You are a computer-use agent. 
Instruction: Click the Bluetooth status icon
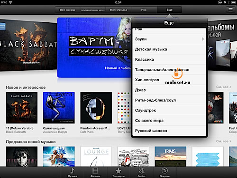228,2
